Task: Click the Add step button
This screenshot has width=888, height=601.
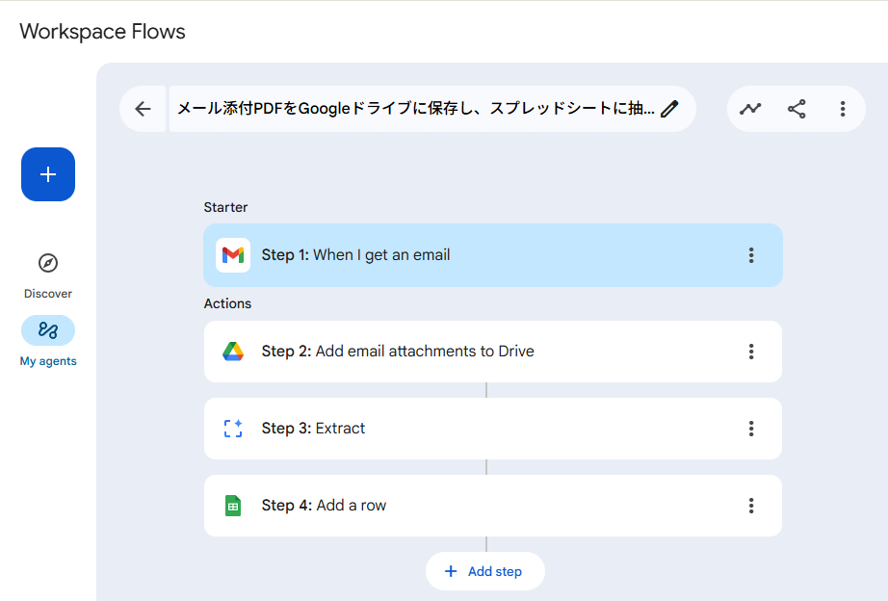Action: click(x=485, y=571)
